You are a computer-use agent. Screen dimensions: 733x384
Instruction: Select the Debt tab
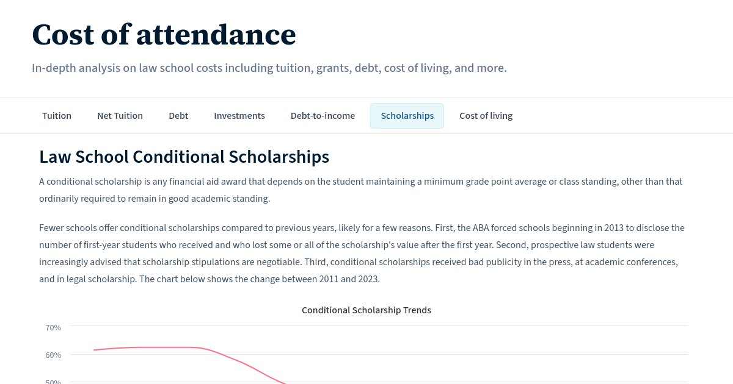[x=178, y=115]
